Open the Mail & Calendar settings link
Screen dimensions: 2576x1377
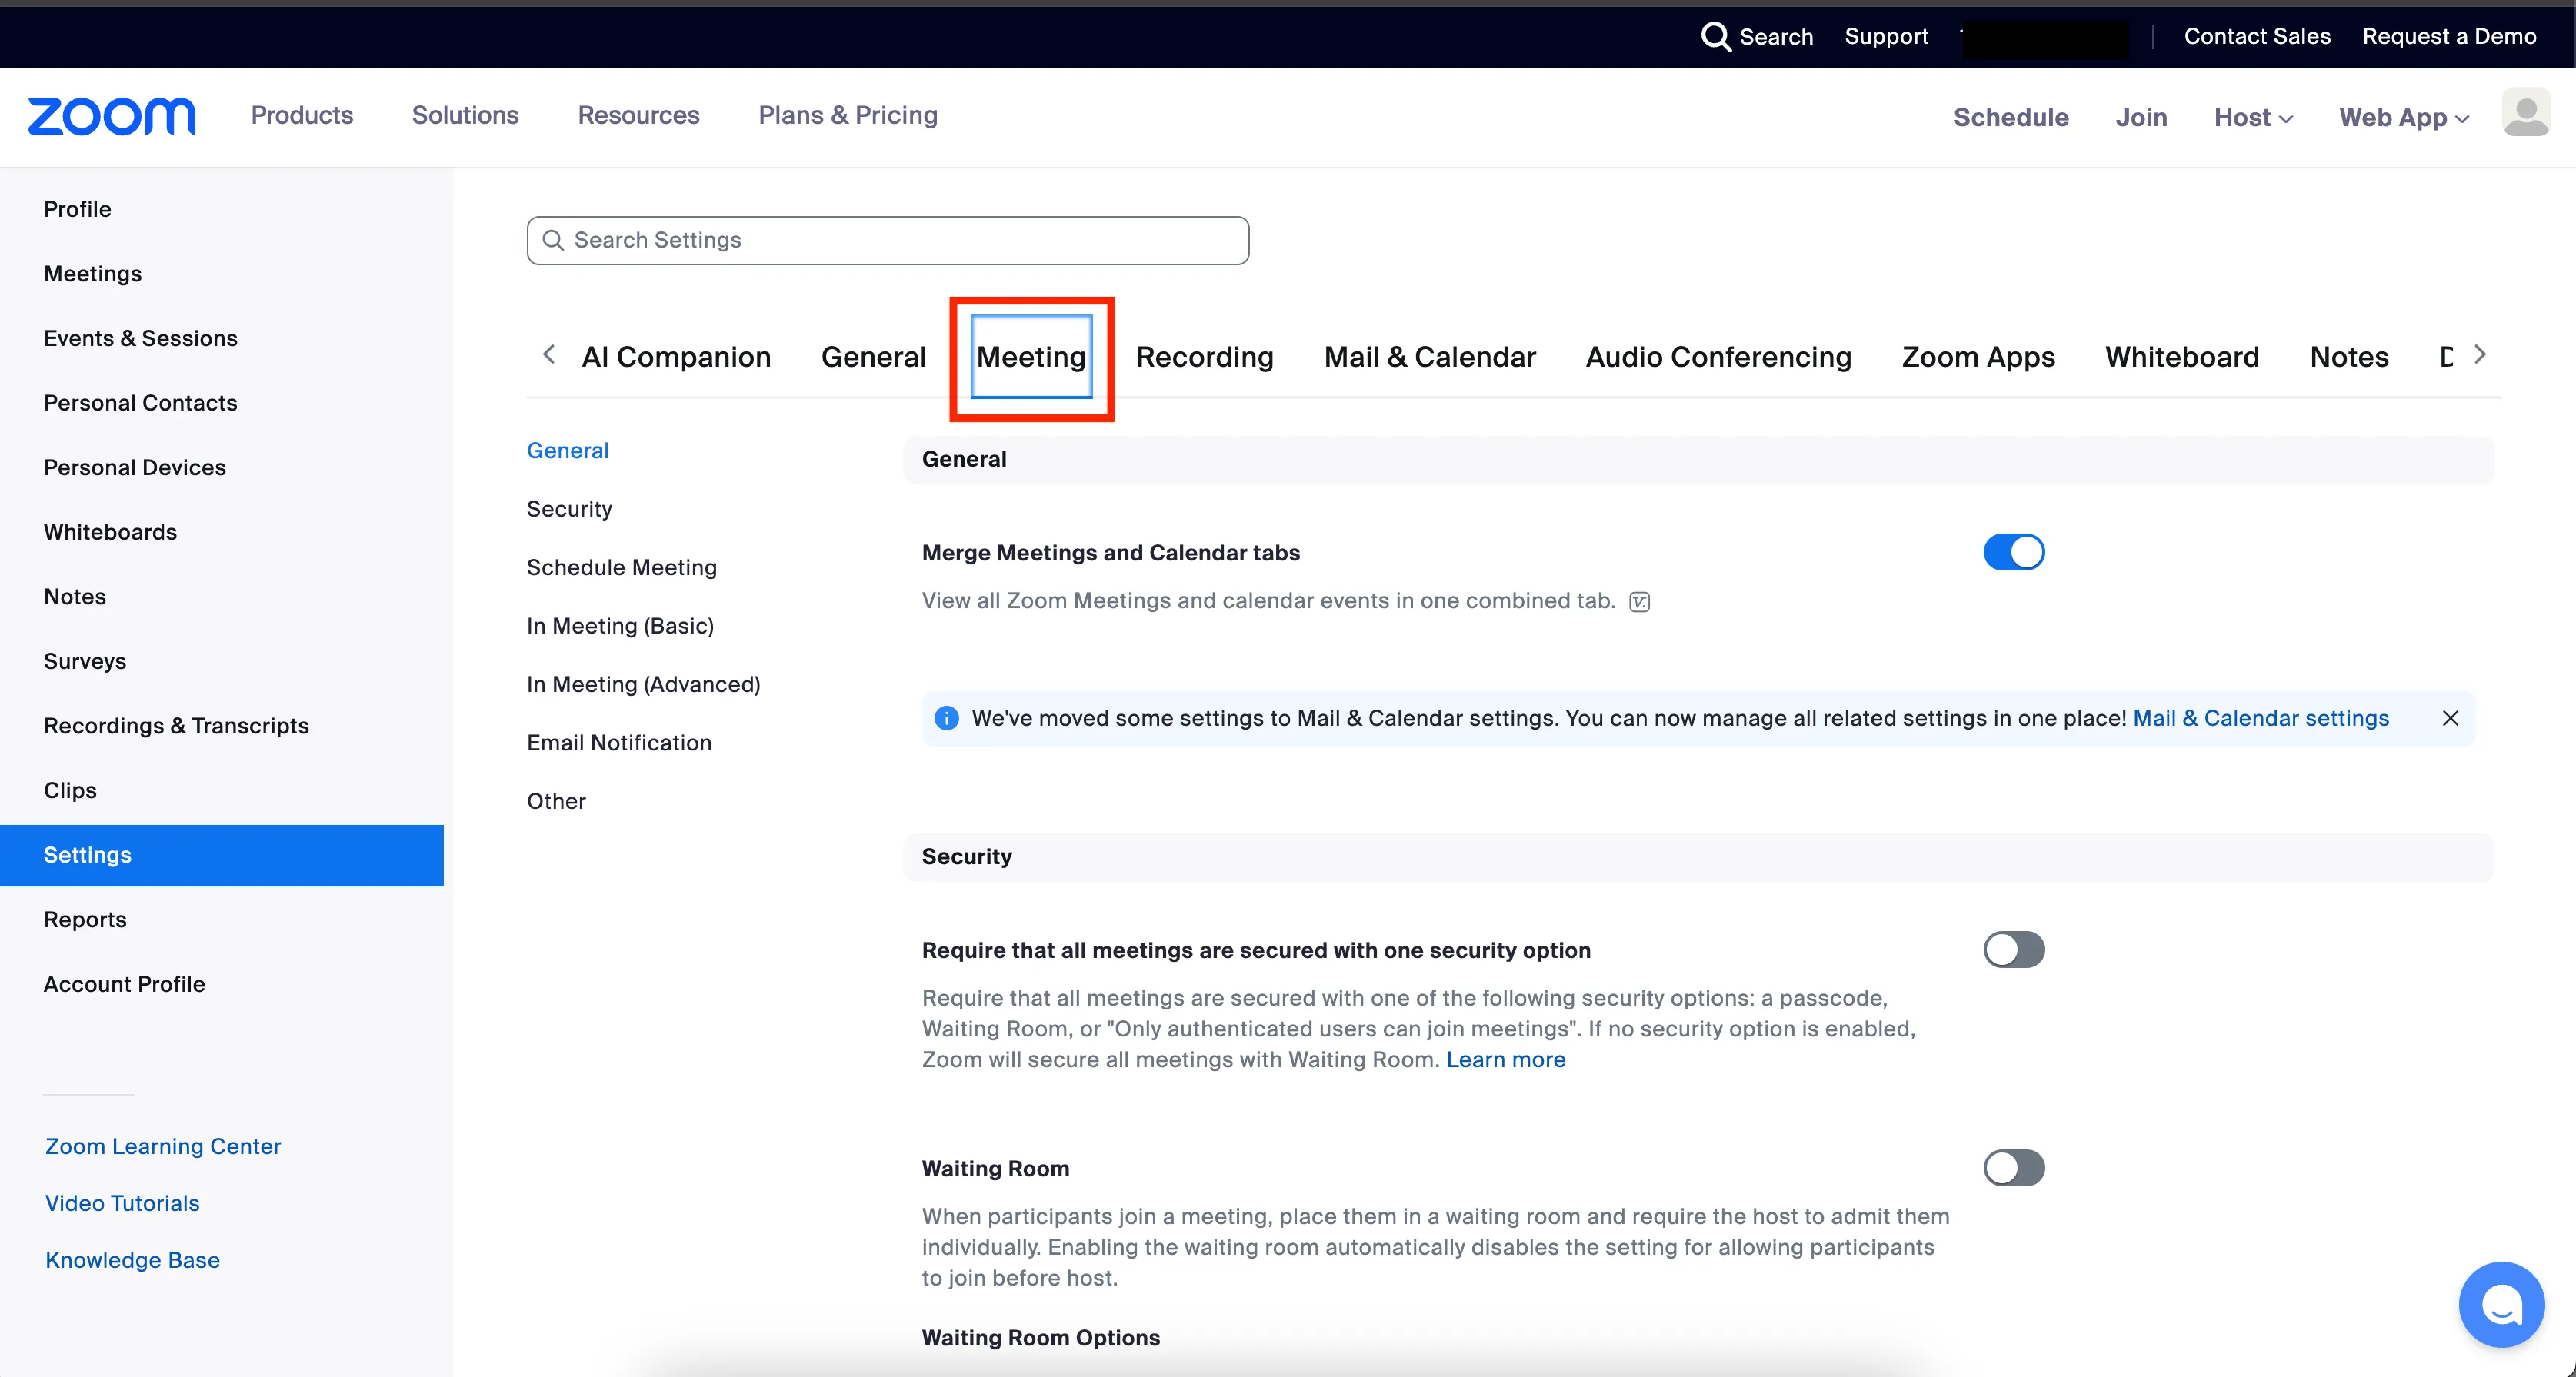[2260, 718]
